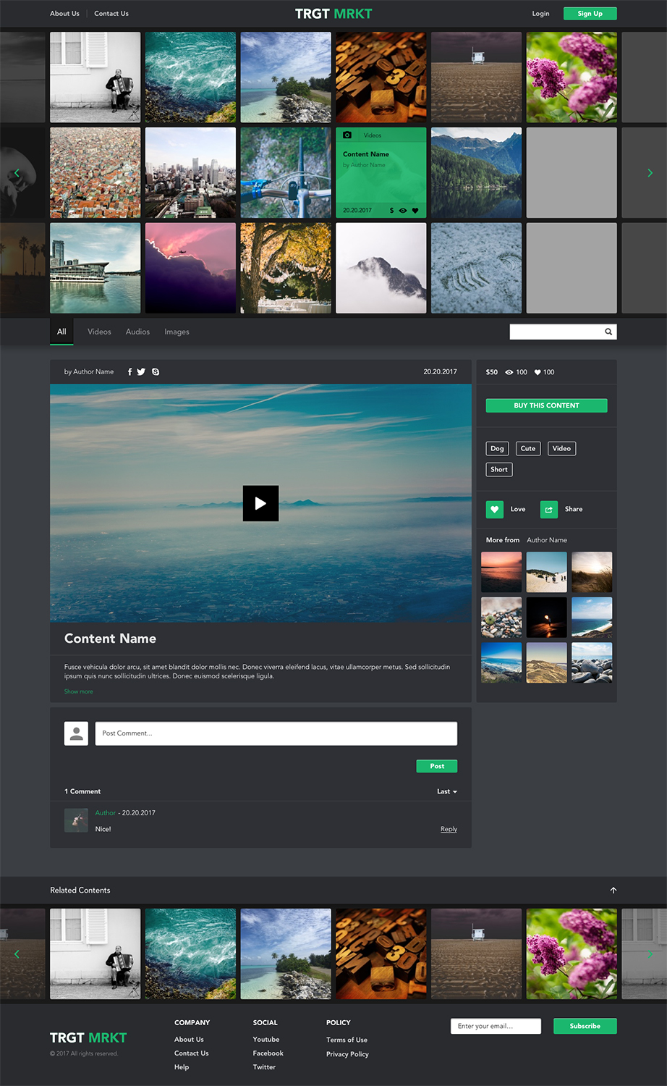The width and height of the screenshot is (667, 1086).
Task: Open the Last sort dropdown in comments
Action: coord(447,791)
